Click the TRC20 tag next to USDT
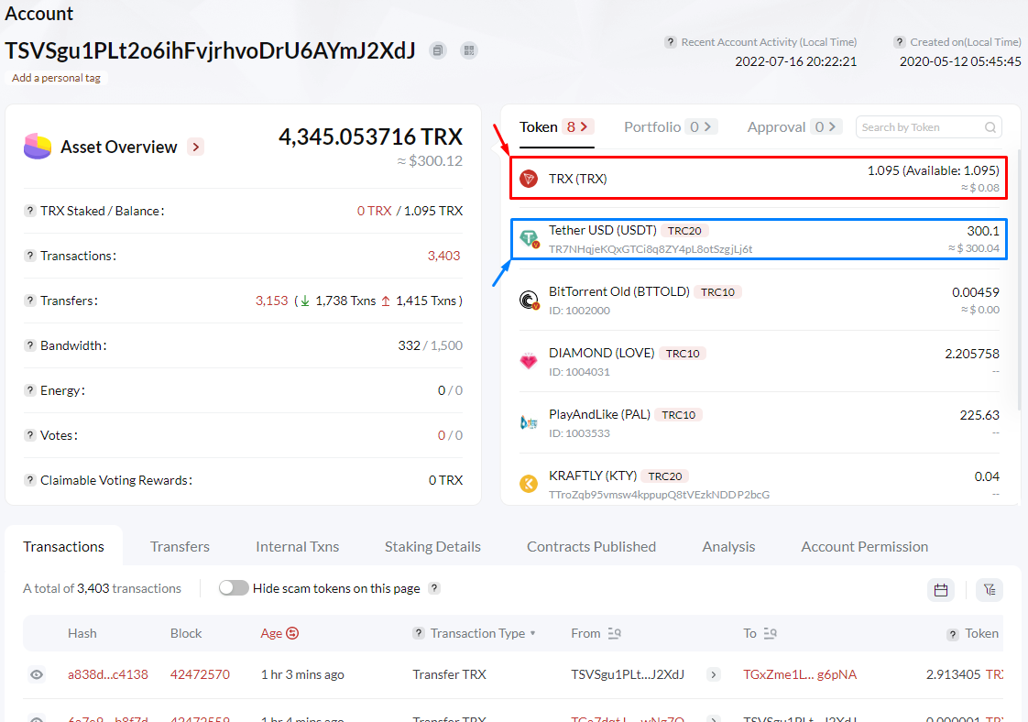Viewport: 1028px width, 722px height. tap(684, 231)
